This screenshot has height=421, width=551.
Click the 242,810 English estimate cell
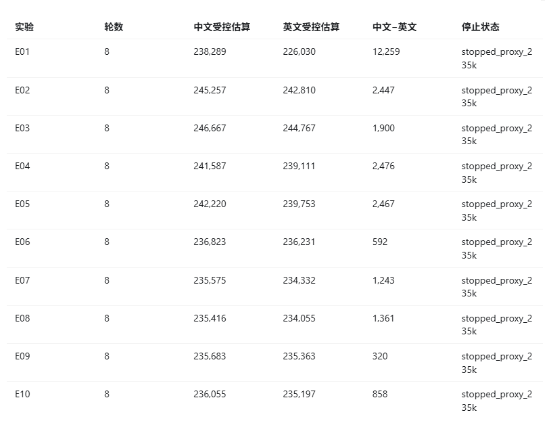click(299, 91)
